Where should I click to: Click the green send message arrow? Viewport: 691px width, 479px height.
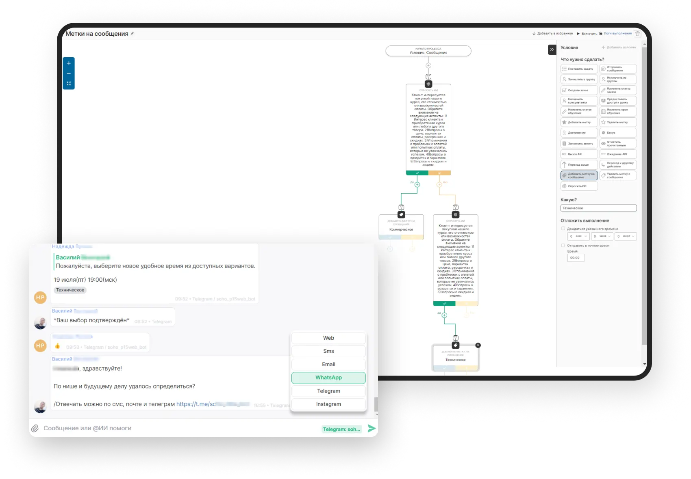click(372, 428)
